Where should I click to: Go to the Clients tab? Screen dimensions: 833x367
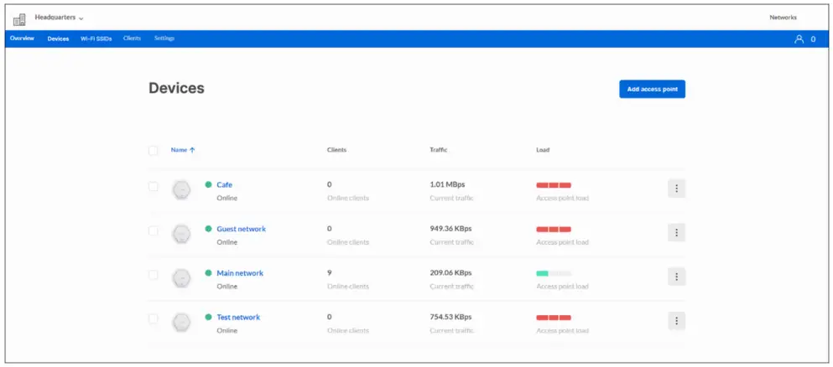pos(132,39)
